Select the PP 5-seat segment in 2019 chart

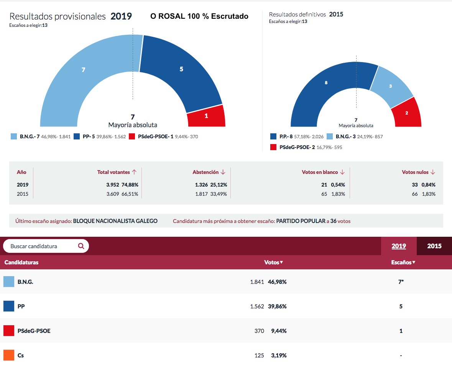pyautogui.click(x=182, y=69)
